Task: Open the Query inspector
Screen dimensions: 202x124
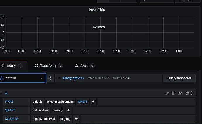Action: pyautogui.click(x=179, y=78)
